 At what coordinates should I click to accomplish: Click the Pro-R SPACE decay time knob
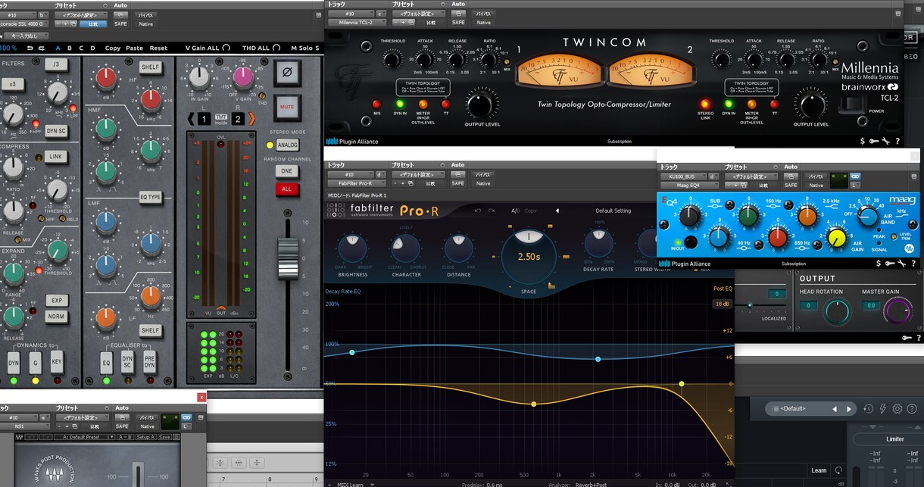coord(528,255)
